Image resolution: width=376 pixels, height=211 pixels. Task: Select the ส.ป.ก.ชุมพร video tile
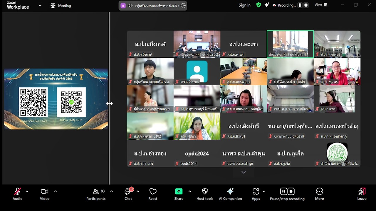pos(337,72)
